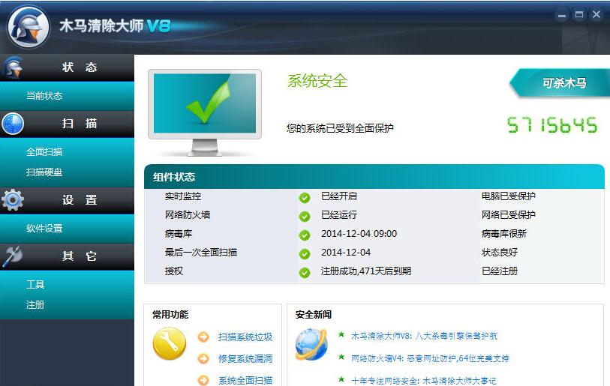Close the 木马清除大师 window

[596, 15]
